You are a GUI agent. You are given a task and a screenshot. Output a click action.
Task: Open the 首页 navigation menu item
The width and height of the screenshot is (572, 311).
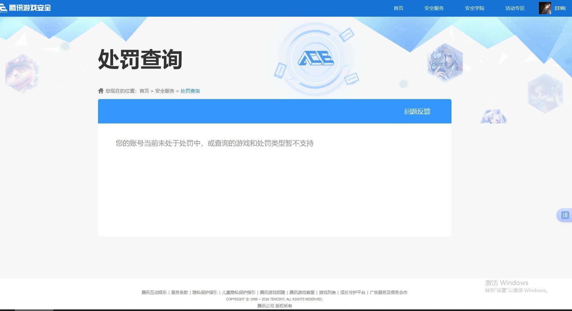(x=398, y=8)
